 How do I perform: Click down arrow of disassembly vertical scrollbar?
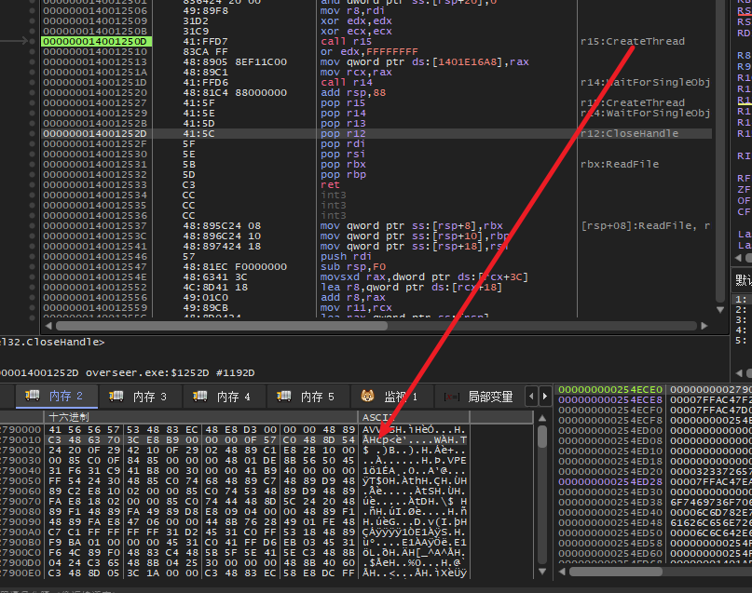[x=720, y=310]
